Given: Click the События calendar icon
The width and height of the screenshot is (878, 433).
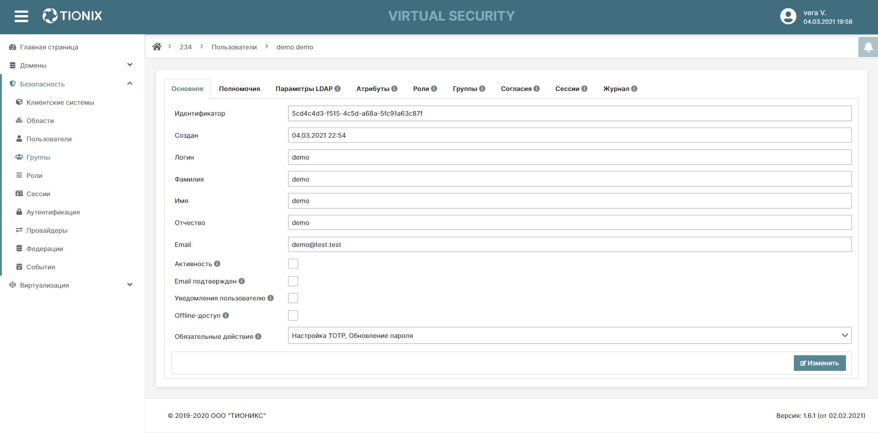Looking at the screenshot, I should [19, 267].
